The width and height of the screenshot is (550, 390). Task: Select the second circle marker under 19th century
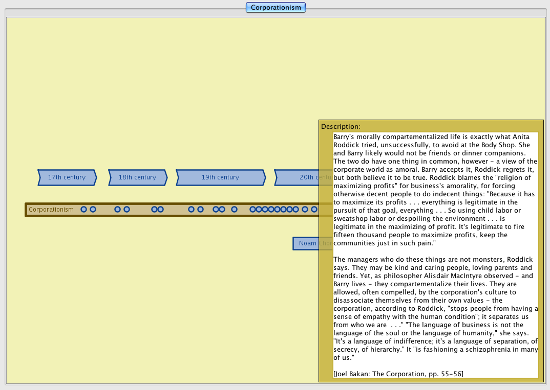point(200,210)
